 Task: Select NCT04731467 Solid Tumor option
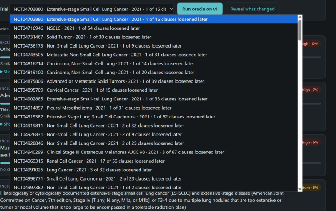[154, 37]
